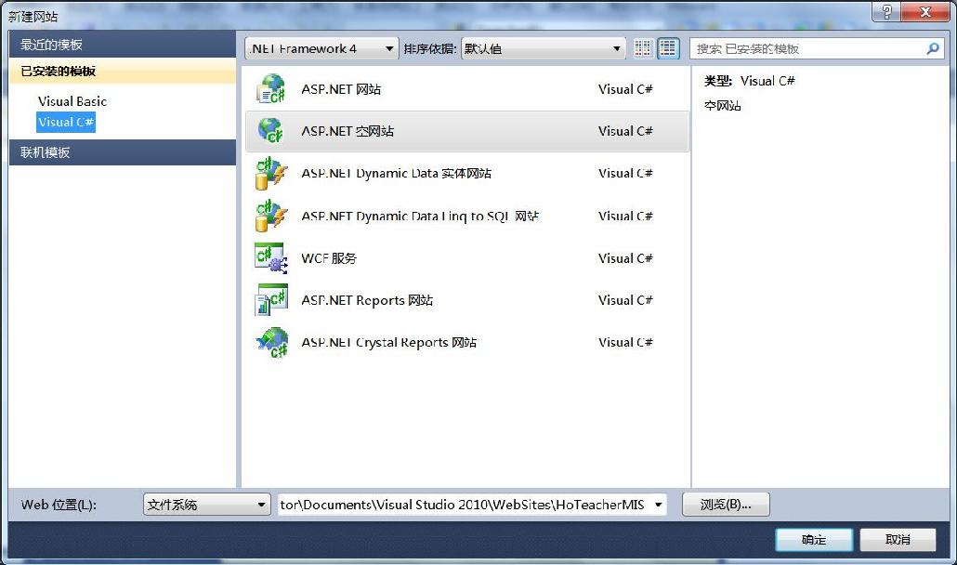Screen dimensions: 957x565
Task: Click the ASP.NET Reports 网站 icon
Action: [x=271, y=299]
